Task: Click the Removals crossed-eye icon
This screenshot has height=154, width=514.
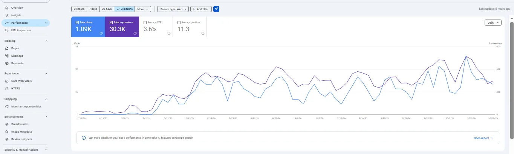Action: [7, 63]
